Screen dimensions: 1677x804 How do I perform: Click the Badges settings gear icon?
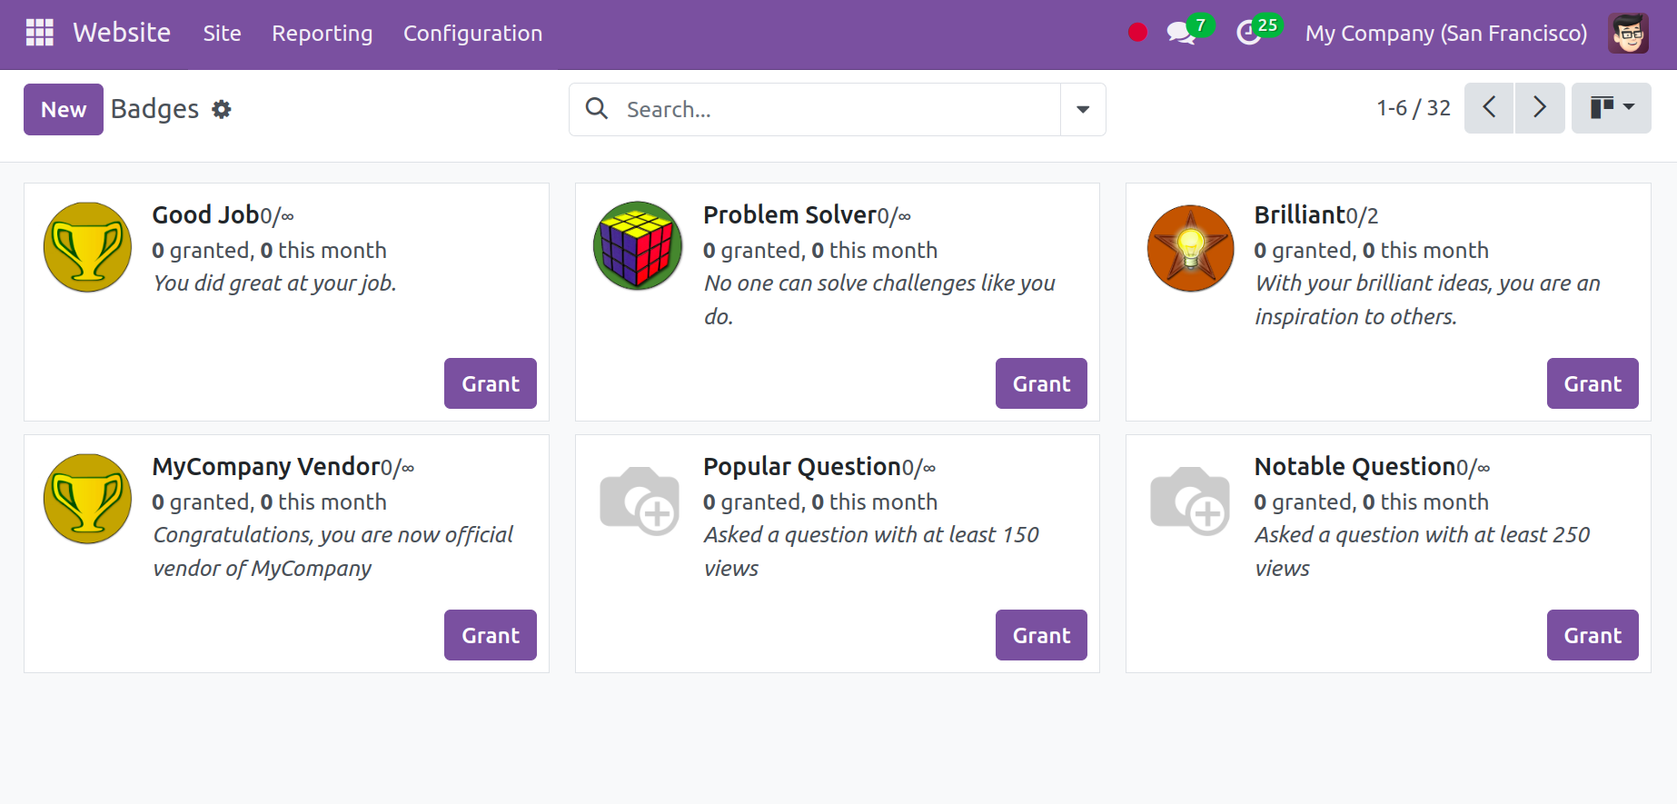click(222, 110)
